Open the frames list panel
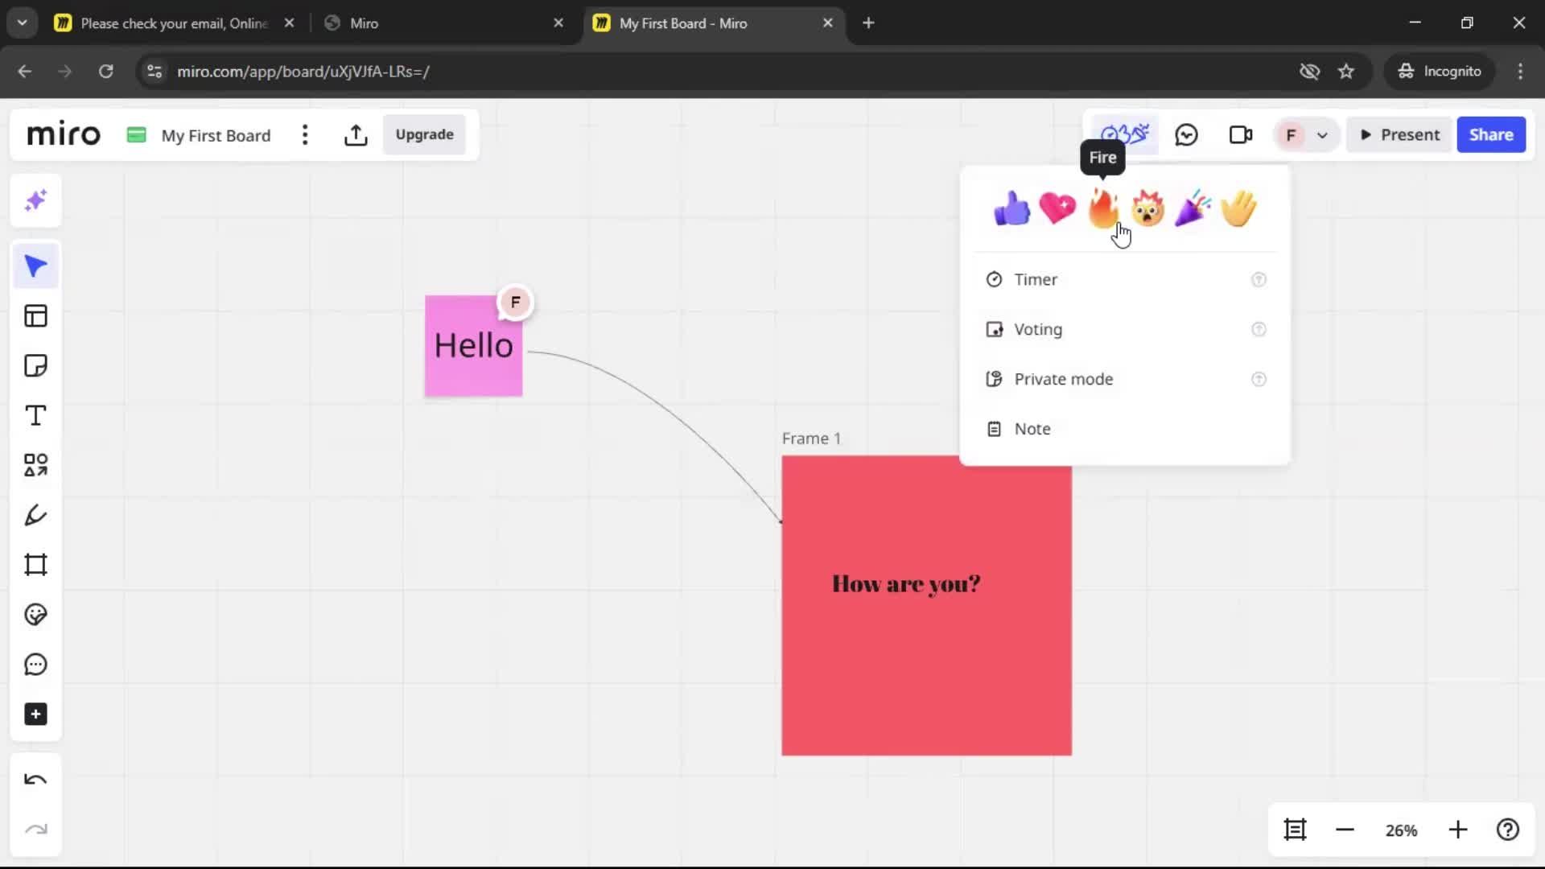Image resolution: width=1545 pixels, height=869 pixels. [1295, 830]
